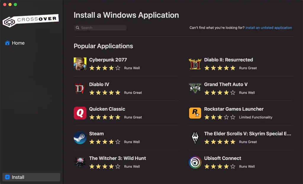This screenshot has width=303, height=184.
Task: Click Runs Great label under Quicken Classic
Action: 133,117
